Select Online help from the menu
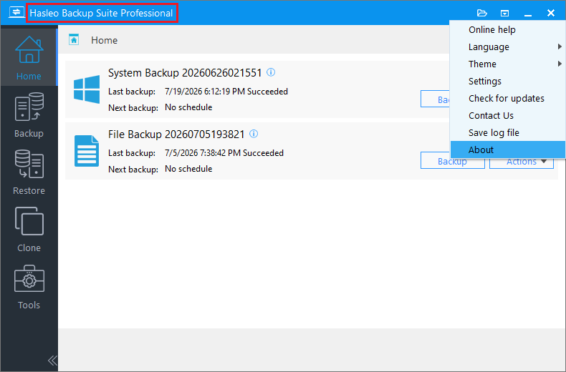566x372 pixels. click(507, 29)
